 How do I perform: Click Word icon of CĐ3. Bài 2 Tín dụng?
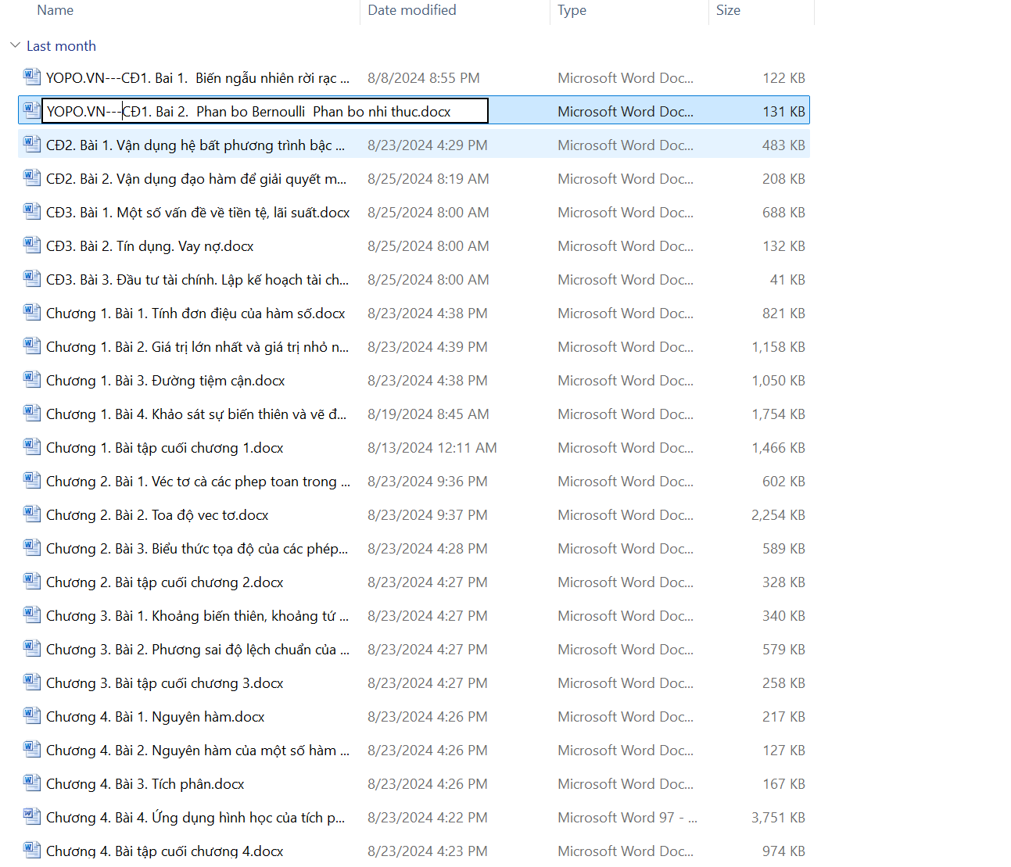(x=32, y=245)
